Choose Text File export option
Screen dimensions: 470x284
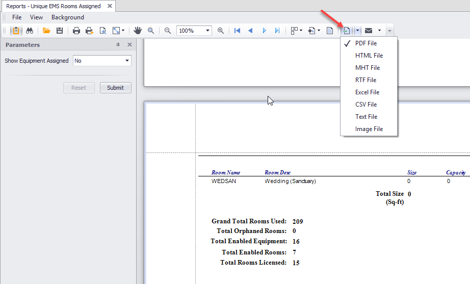click(x=369, y=117)
